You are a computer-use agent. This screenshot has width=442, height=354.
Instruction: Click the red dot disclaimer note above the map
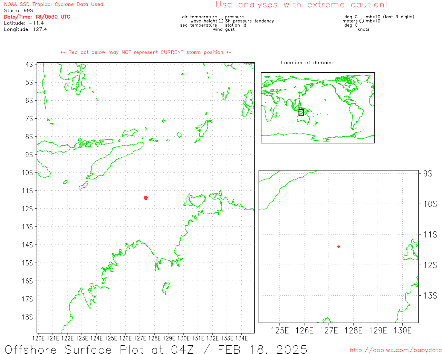146,53
